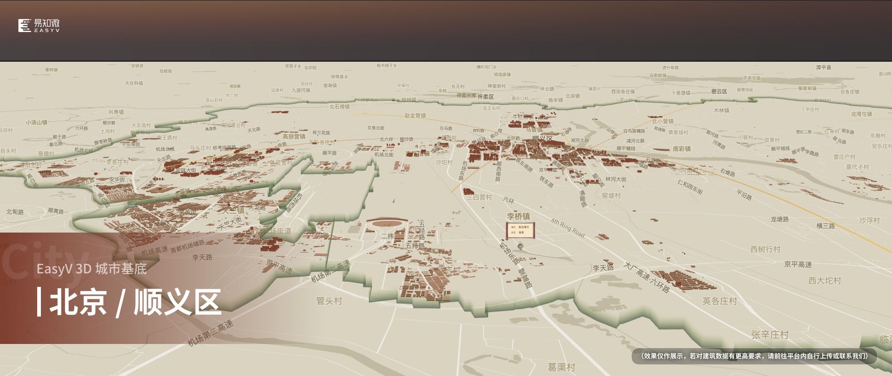Click the 沙浮村 village label
The height and width of the screenshot is (376, 892).
tap(869, 220)
